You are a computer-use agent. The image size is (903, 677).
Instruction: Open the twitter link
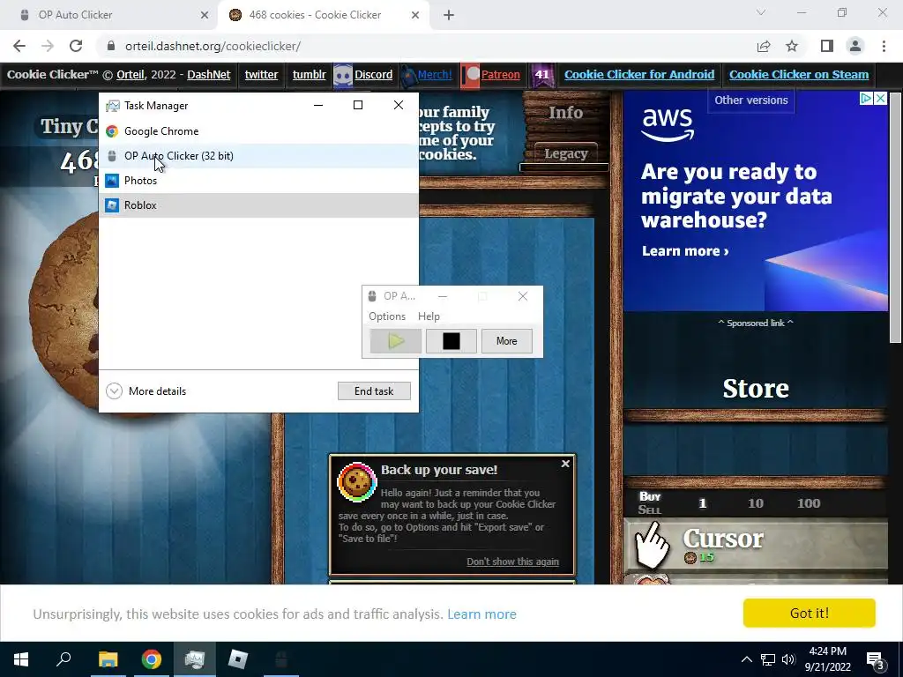(x=261, y=74)
